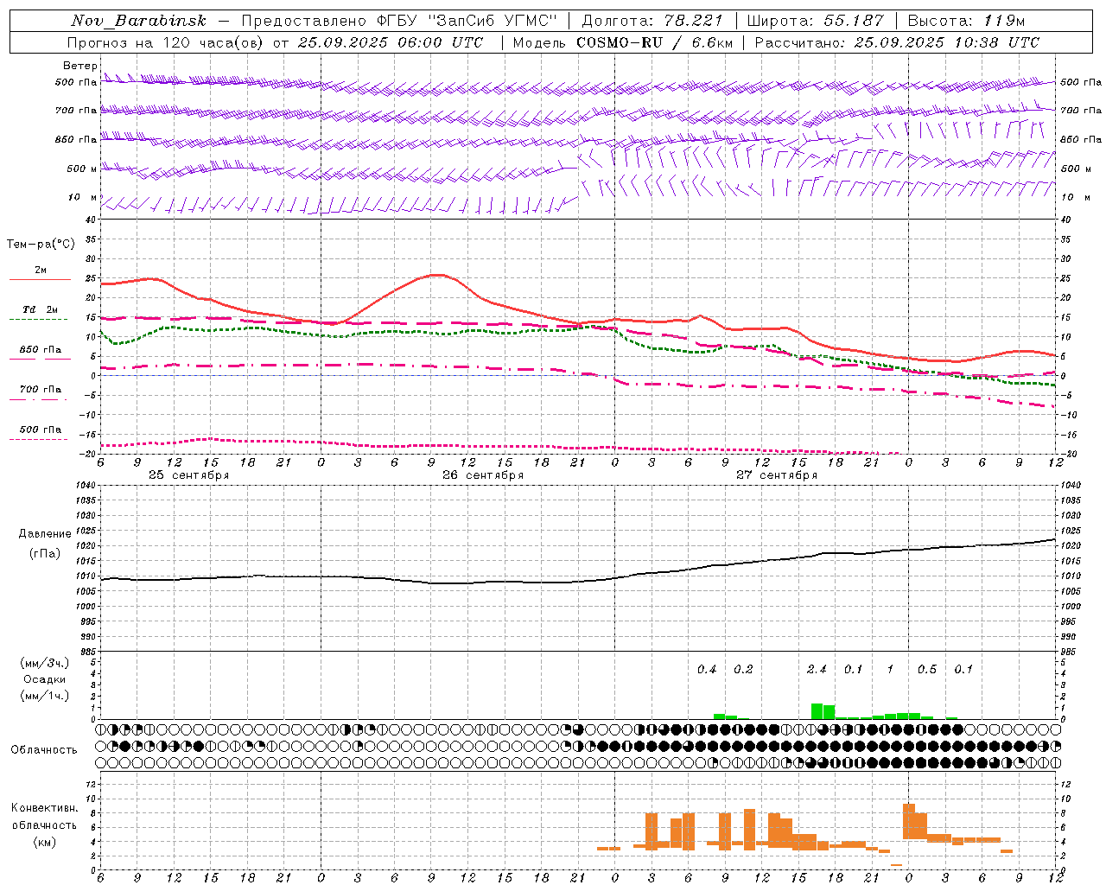Click the '(км)' convective height unit label

pos(44,842)
